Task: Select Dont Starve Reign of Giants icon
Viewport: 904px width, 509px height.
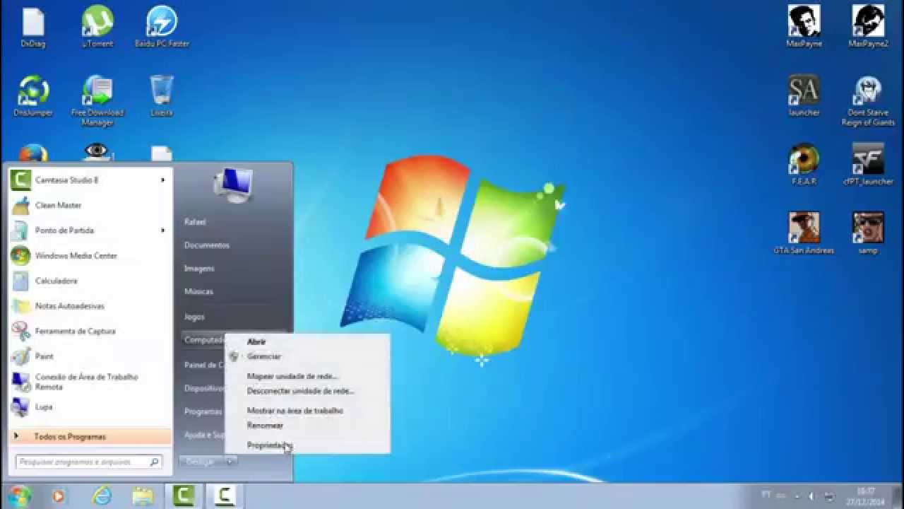Action: (868, 100)
